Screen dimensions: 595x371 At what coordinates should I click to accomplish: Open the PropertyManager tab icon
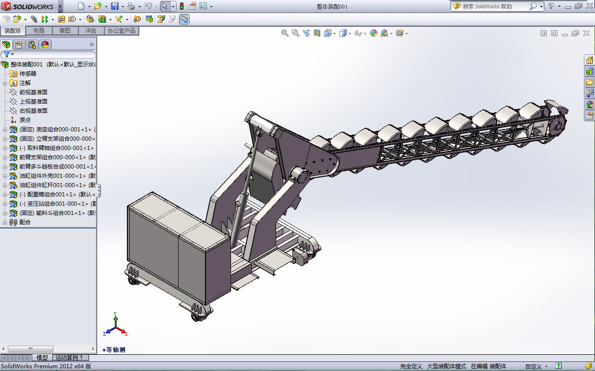point(19,45)
